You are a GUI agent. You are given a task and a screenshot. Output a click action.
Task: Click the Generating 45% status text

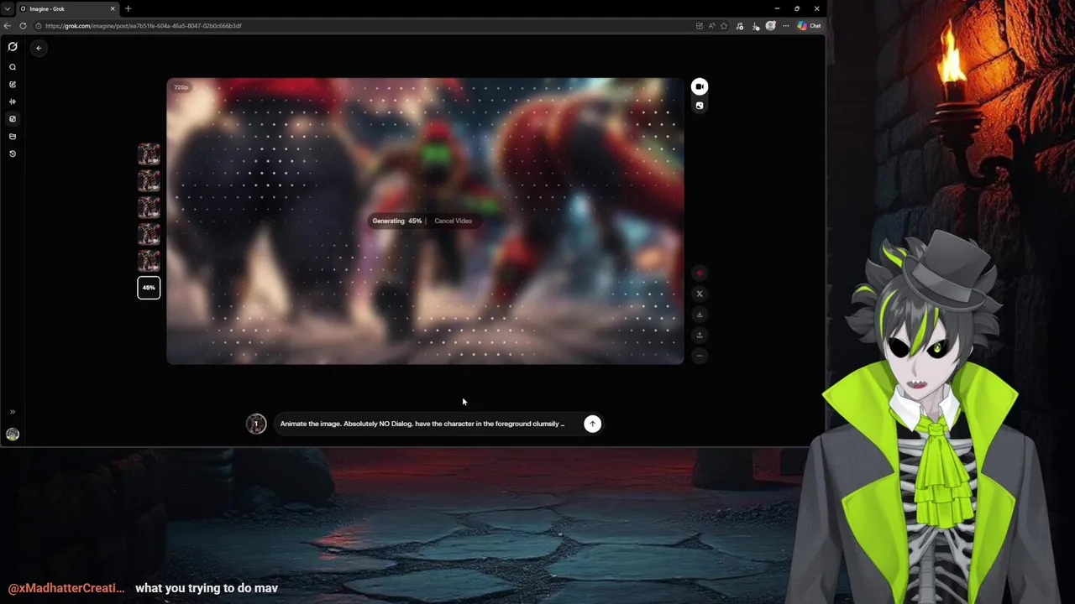tap(397, 221)
